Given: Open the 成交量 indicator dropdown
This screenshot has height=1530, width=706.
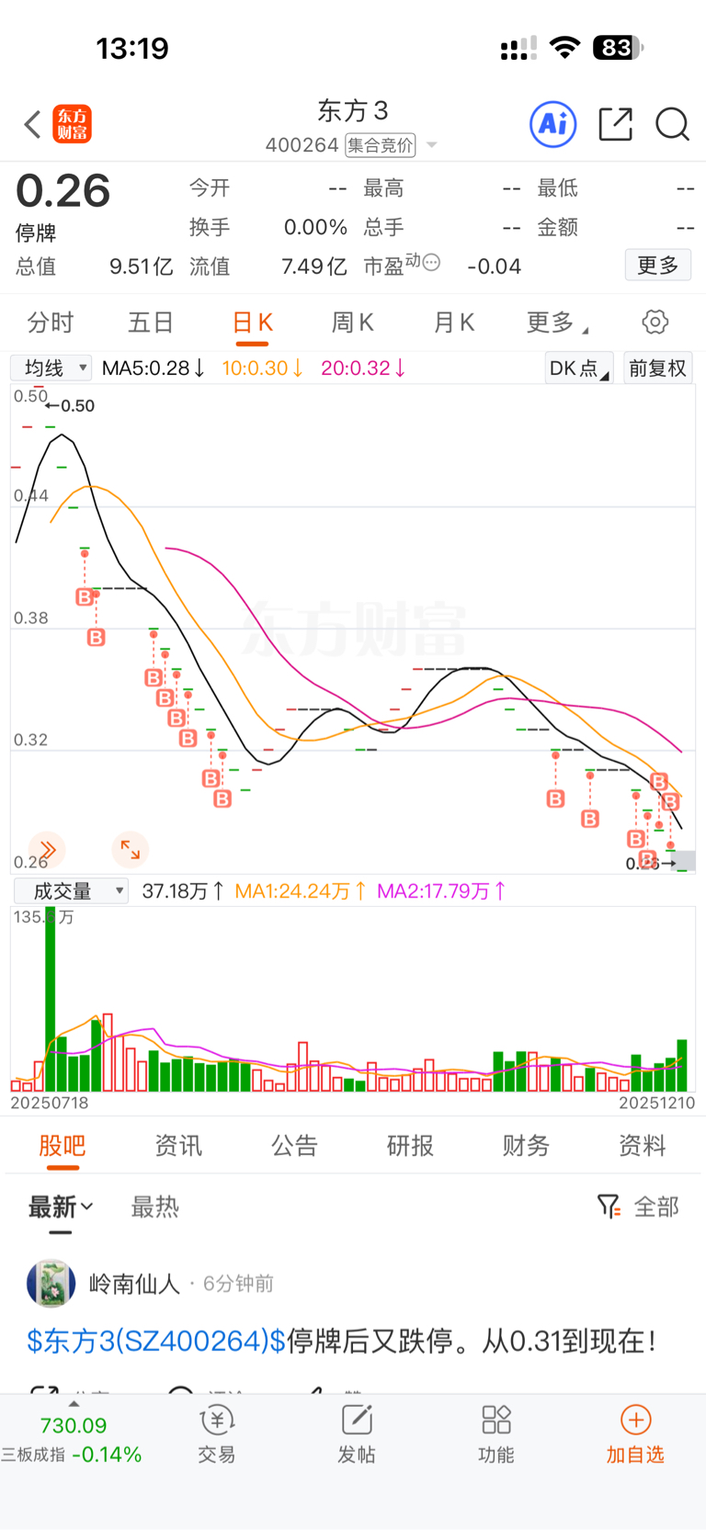Looking at the screenshot, I should click(71, 890).
